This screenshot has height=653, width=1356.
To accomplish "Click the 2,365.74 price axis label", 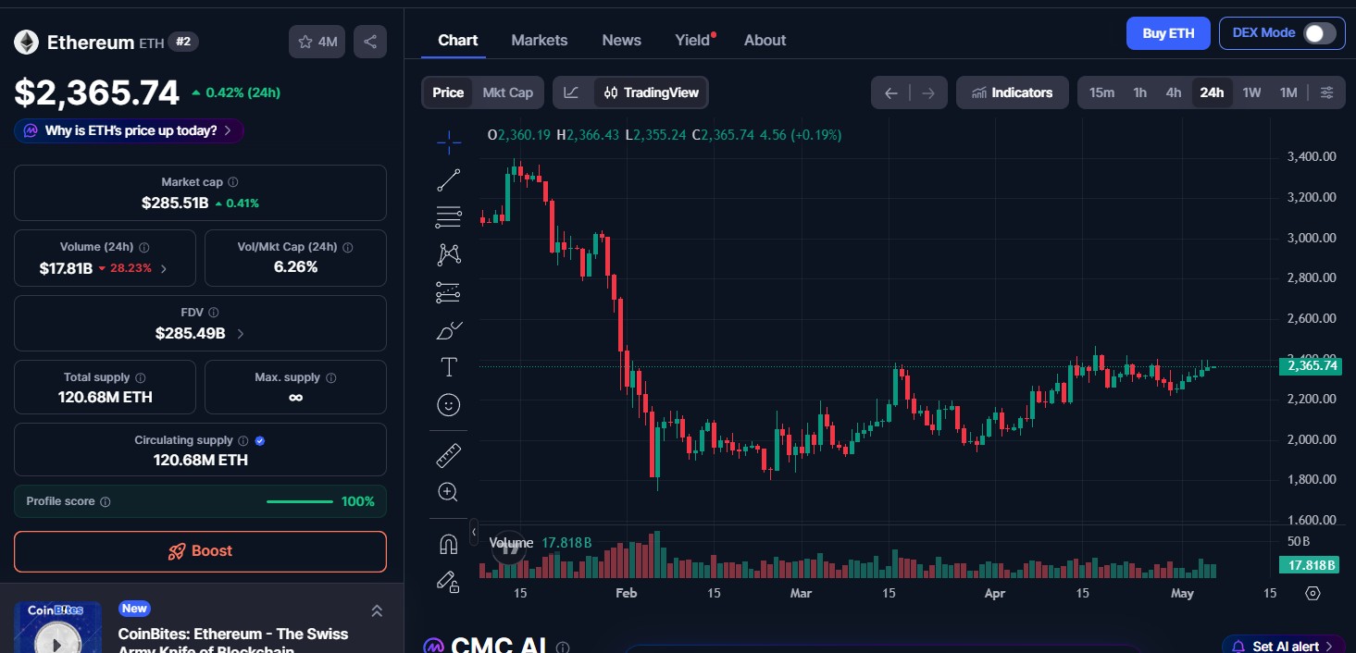I will click(x=1309, y=365).
